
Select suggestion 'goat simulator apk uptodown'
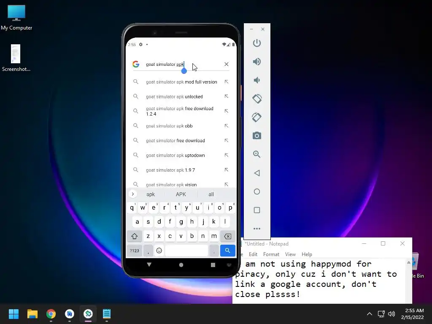[181, 155]
